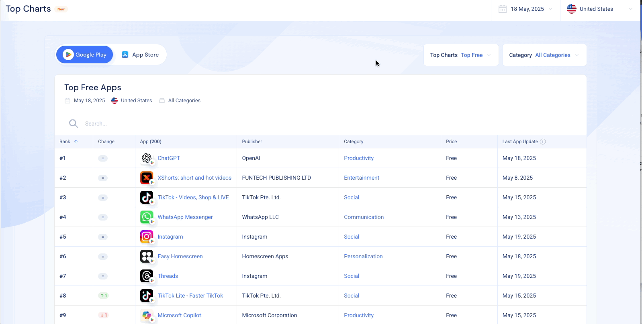The height and width of the screenshot is (324, 642).
Task: Click the TikTok Lite app icon
Action: (x=147, y=296)
